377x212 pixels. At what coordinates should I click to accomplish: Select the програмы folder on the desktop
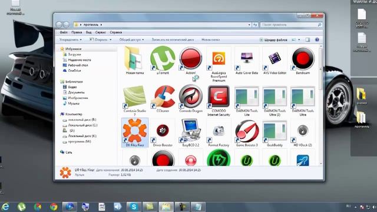(x=362, y=120)
